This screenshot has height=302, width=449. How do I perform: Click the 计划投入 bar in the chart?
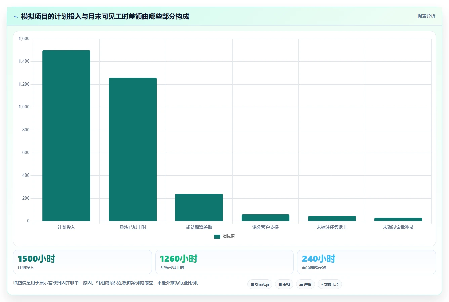(66, 136)
